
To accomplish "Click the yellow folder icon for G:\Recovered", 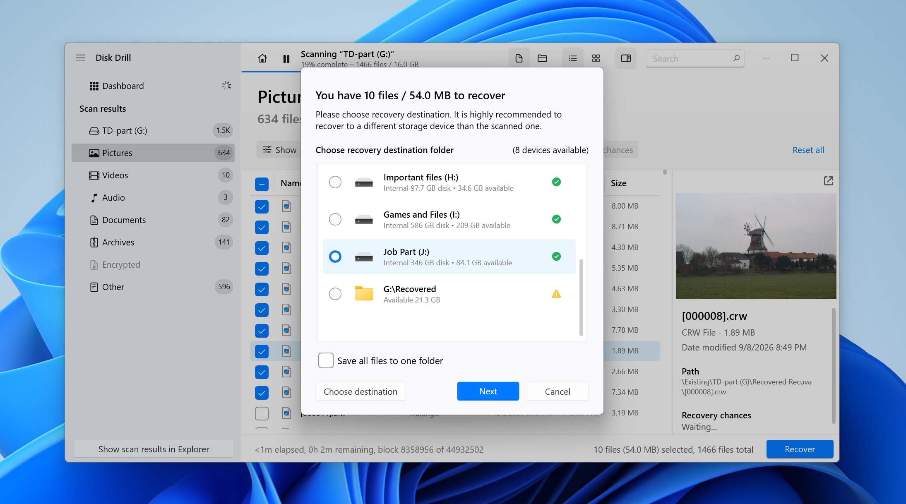I will click(x=364, y=293).
